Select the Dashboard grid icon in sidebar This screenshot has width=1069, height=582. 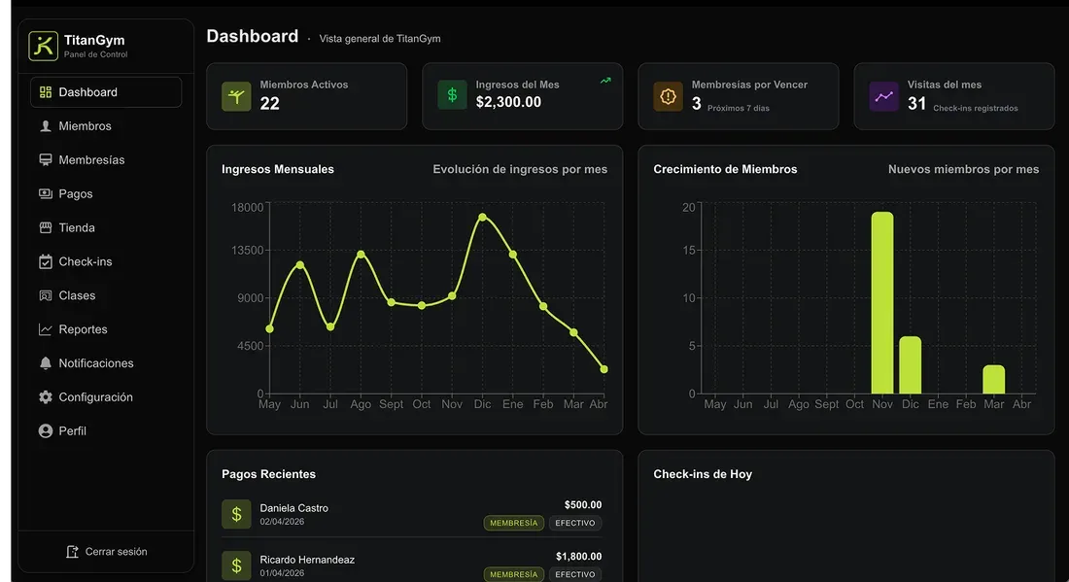pyautogui.click(x=46, y=92)
